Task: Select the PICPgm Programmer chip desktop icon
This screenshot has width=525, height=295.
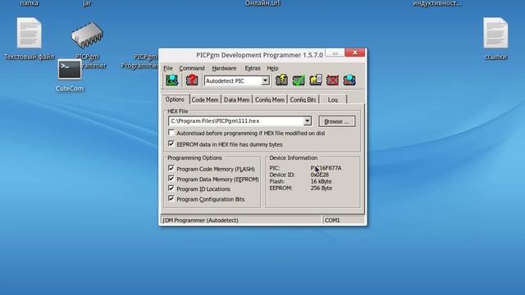Action: coord(87,34)
